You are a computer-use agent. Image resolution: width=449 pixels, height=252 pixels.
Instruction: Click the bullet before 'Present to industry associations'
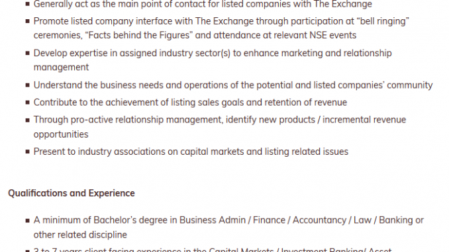coord(28,151)
